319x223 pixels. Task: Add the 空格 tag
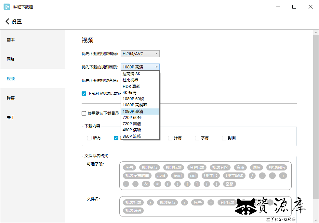click(x=230, y=184)
